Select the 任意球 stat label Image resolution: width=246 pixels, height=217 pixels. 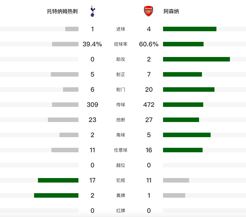(121, 150)
